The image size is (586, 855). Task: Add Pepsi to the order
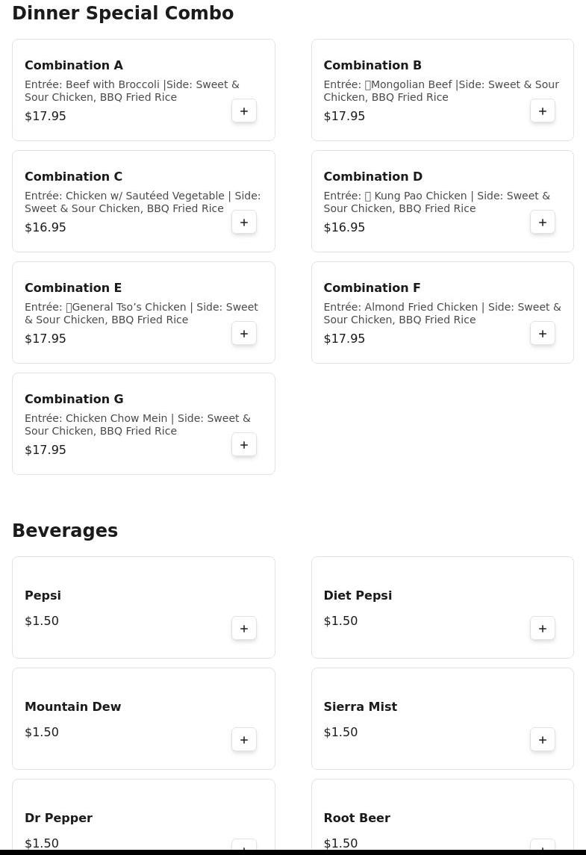click(244, 629)
